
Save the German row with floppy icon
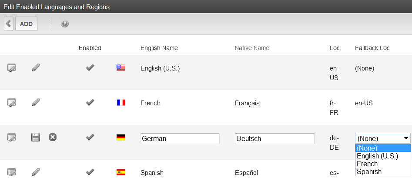(36, 137)
